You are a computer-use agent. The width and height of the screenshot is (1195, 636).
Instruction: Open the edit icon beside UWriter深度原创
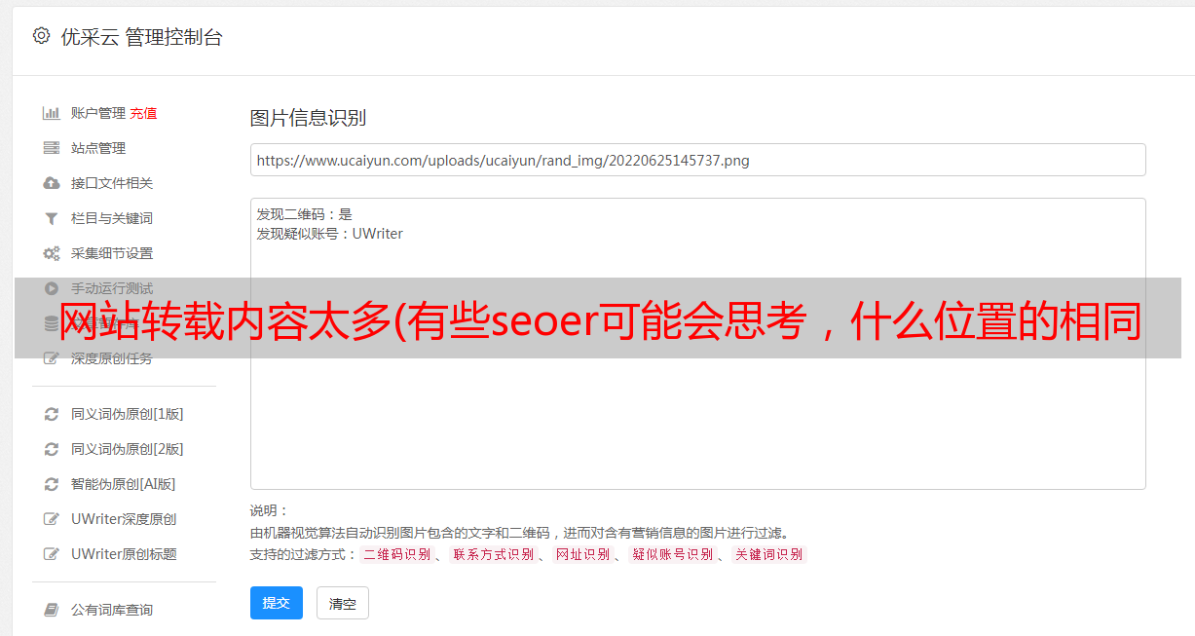point(52,519)
